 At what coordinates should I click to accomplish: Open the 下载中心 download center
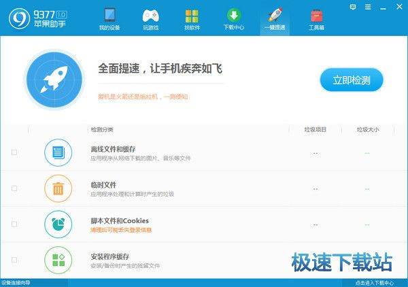[233, 19]
